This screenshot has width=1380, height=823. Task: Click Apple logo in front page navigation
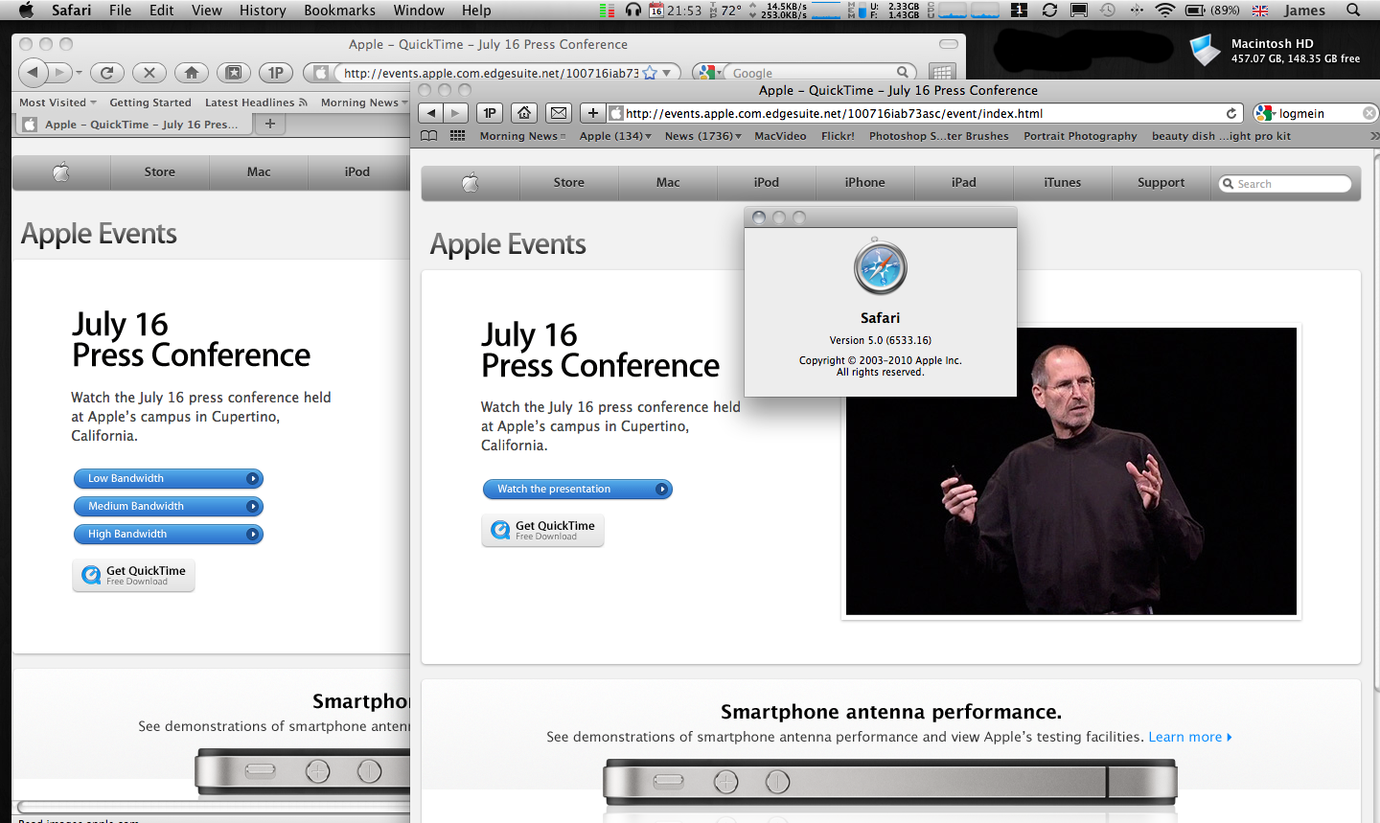pyautogui.click(x=471, y=182)
